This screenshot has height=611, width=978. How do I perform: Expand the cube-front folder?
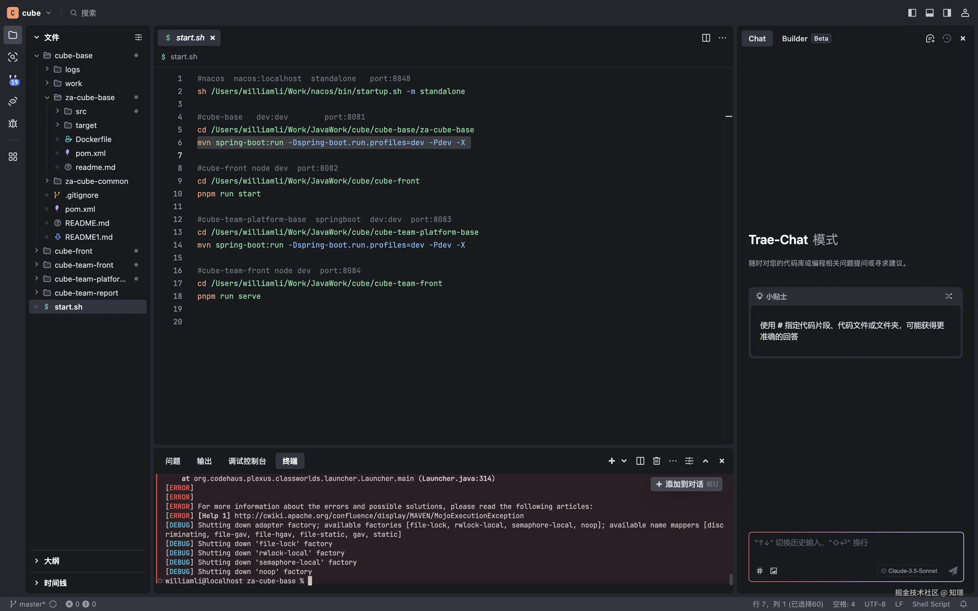coord(73,251)
